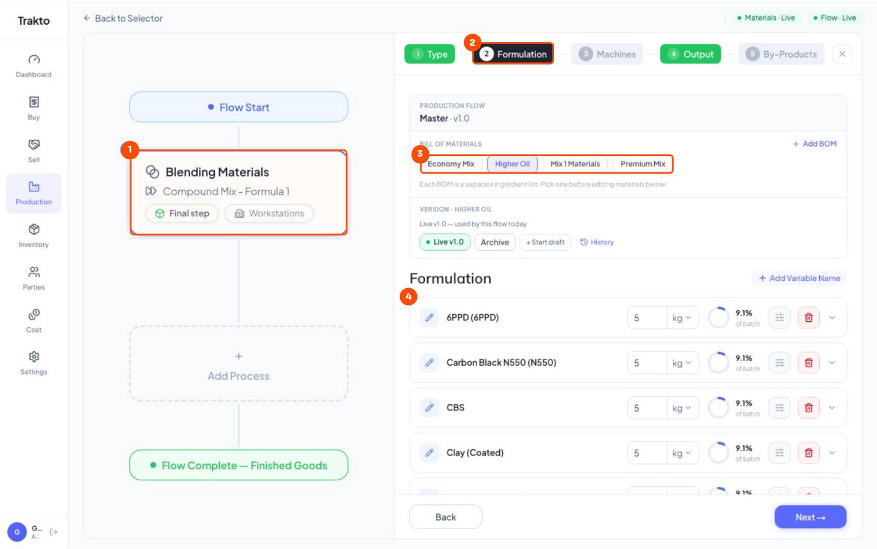
Task: Open the Dashboard sidebar icon
Action: click(x=34, y=60)
